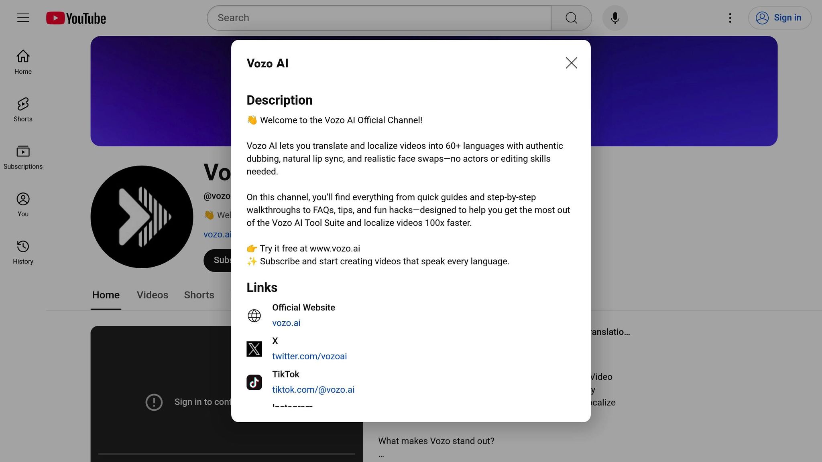Screen dimensions: 822x462
Task: Open the tiktok.com/@vozo.ai link
Action: point(313,389)
